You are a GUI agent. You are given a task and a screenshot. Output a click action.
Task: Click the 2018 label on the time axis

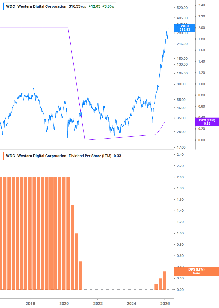(30, 304)
